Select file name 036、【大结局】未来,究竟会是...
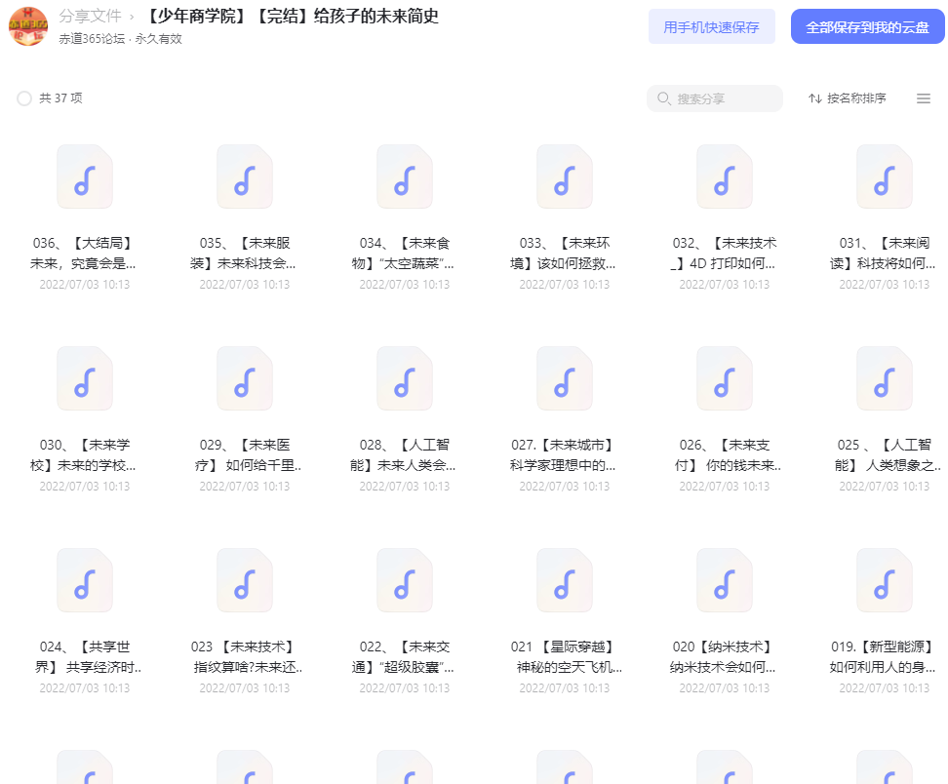This screenshot has width=948, height=784. 84,254
